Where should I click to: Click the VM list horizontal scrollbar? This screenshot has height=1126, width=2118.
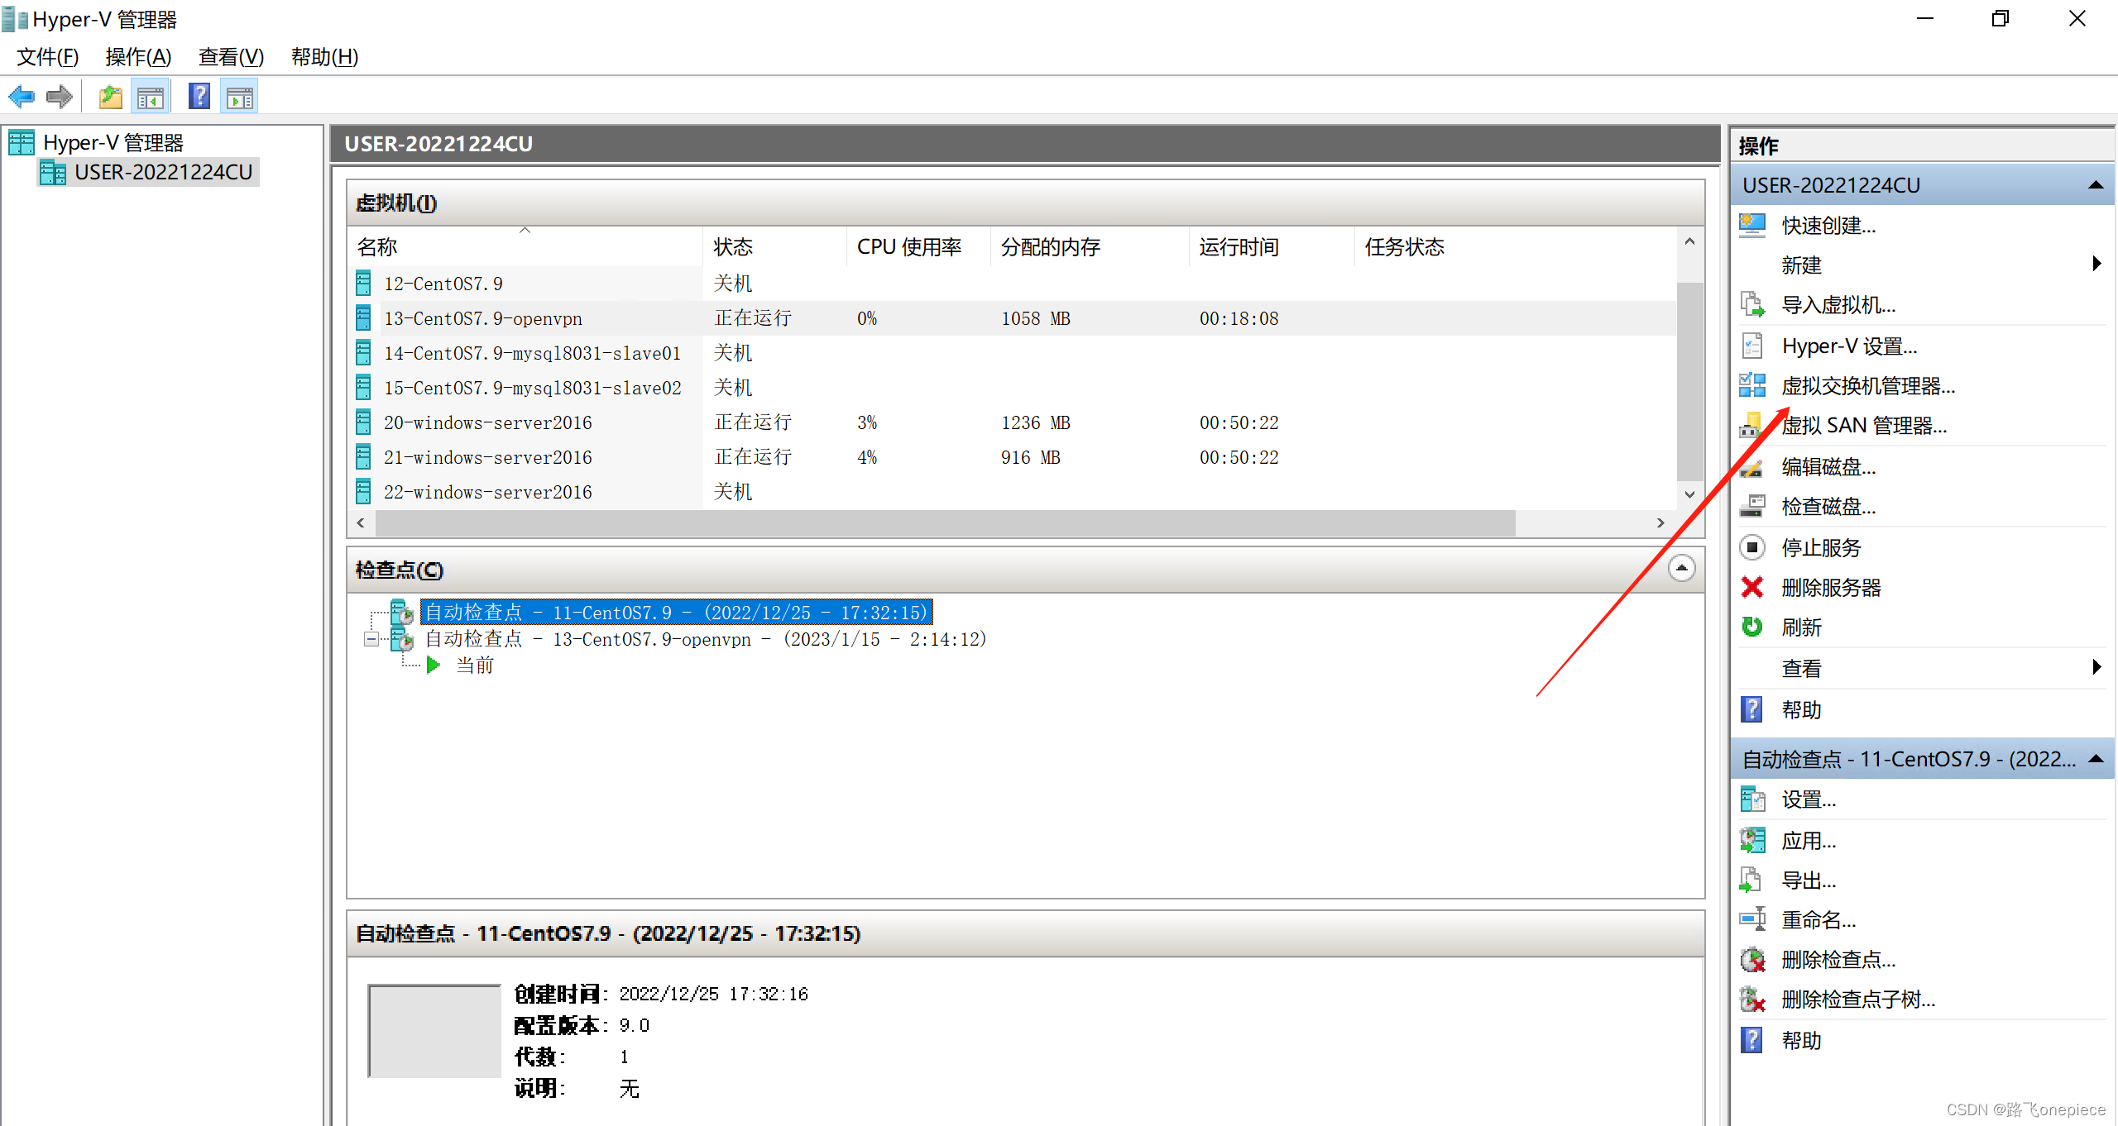(943, 523)
